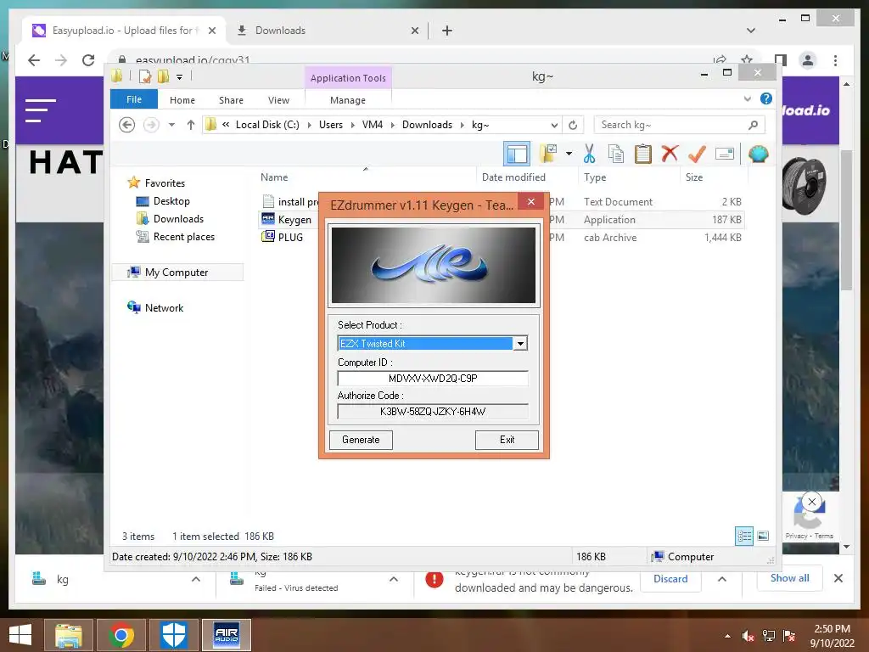The image size is (869, 652).
Task: Click the Exit button in keygen
Action: [507, 440]
